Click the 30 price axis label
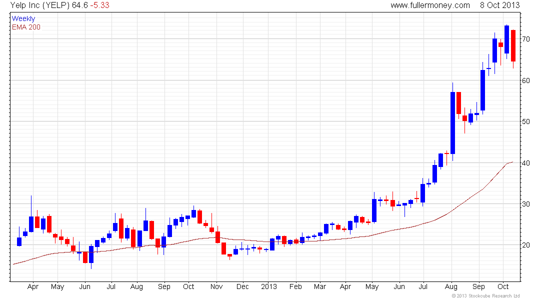This screenshot has width=550, height=300. 526,204
